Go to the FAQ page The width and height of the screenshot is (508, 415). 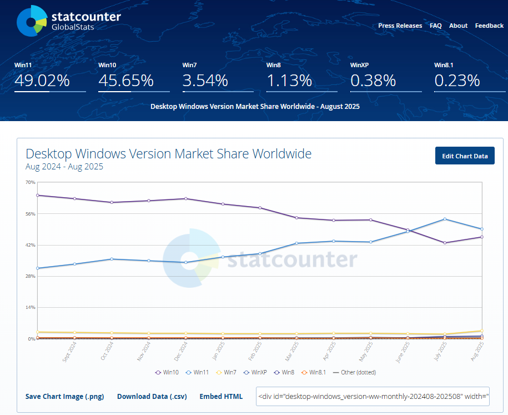[435, 26]
